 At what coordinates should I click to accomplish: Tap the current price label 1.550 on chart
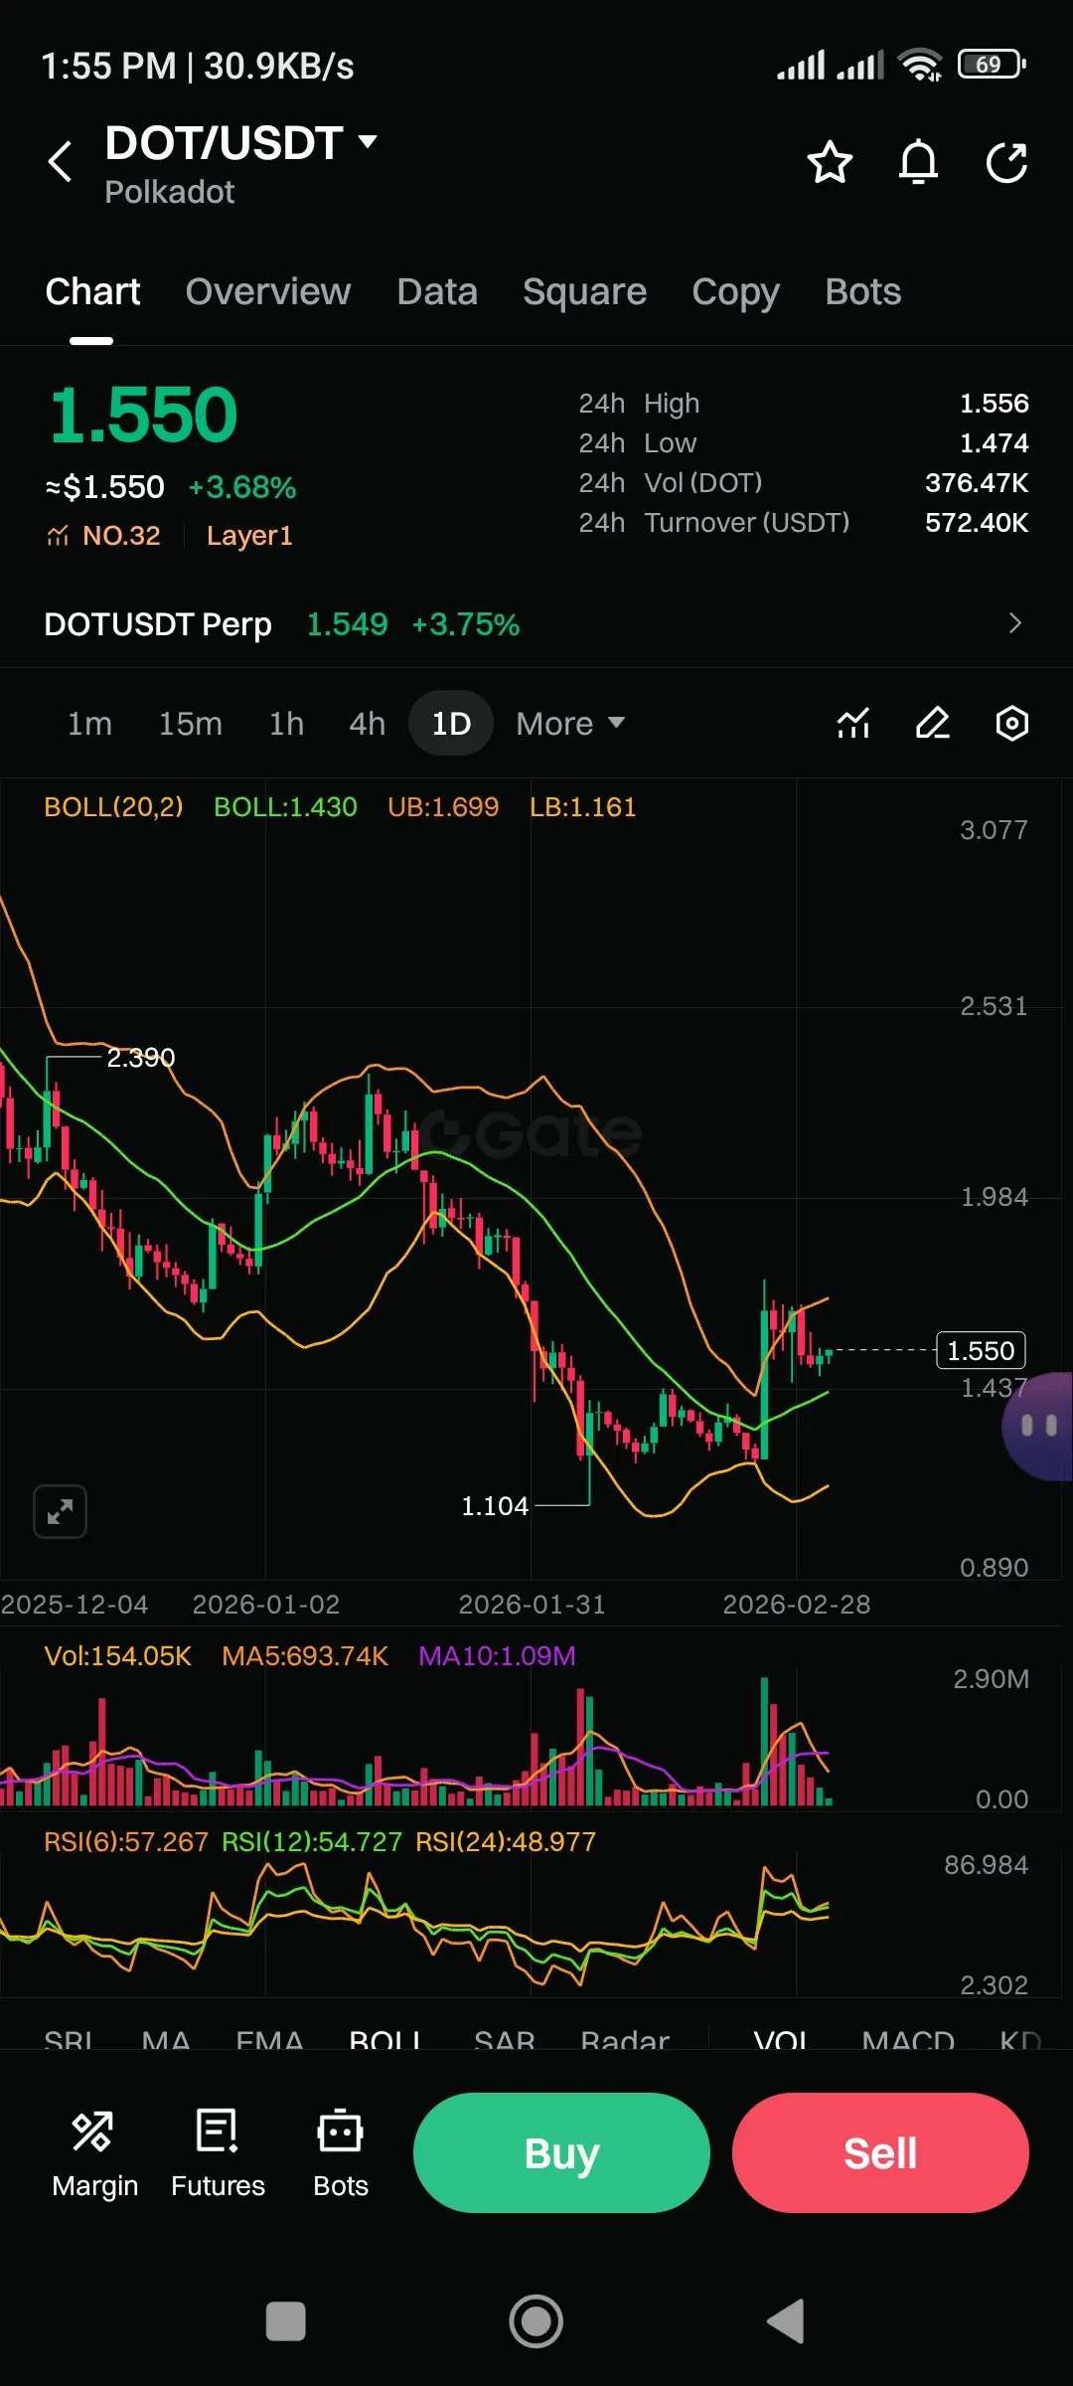(x=981, y=1350)
